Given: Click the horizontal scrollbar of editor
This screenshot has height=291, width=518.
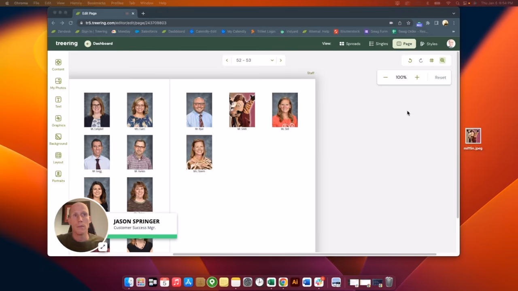Looking at the screenshot, I should (304, 254).
